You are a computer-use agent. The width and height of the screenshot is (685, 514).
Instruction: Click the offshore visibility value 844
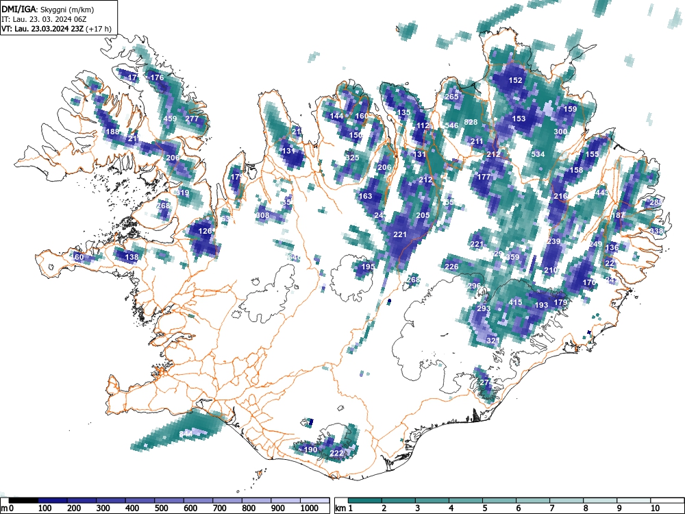pyautogui.click(x=186, y=433)
